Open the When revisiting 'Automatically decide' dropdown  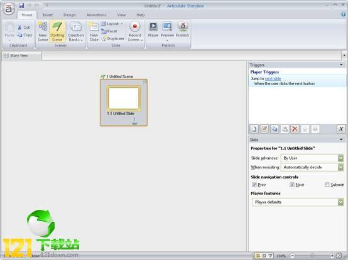[312, 167]
